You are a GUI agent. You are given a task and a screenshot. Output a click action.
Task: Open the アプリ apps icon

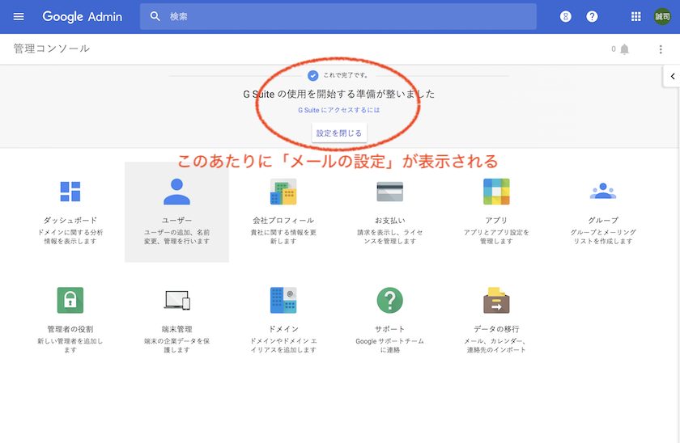click(x=496, y=192)
